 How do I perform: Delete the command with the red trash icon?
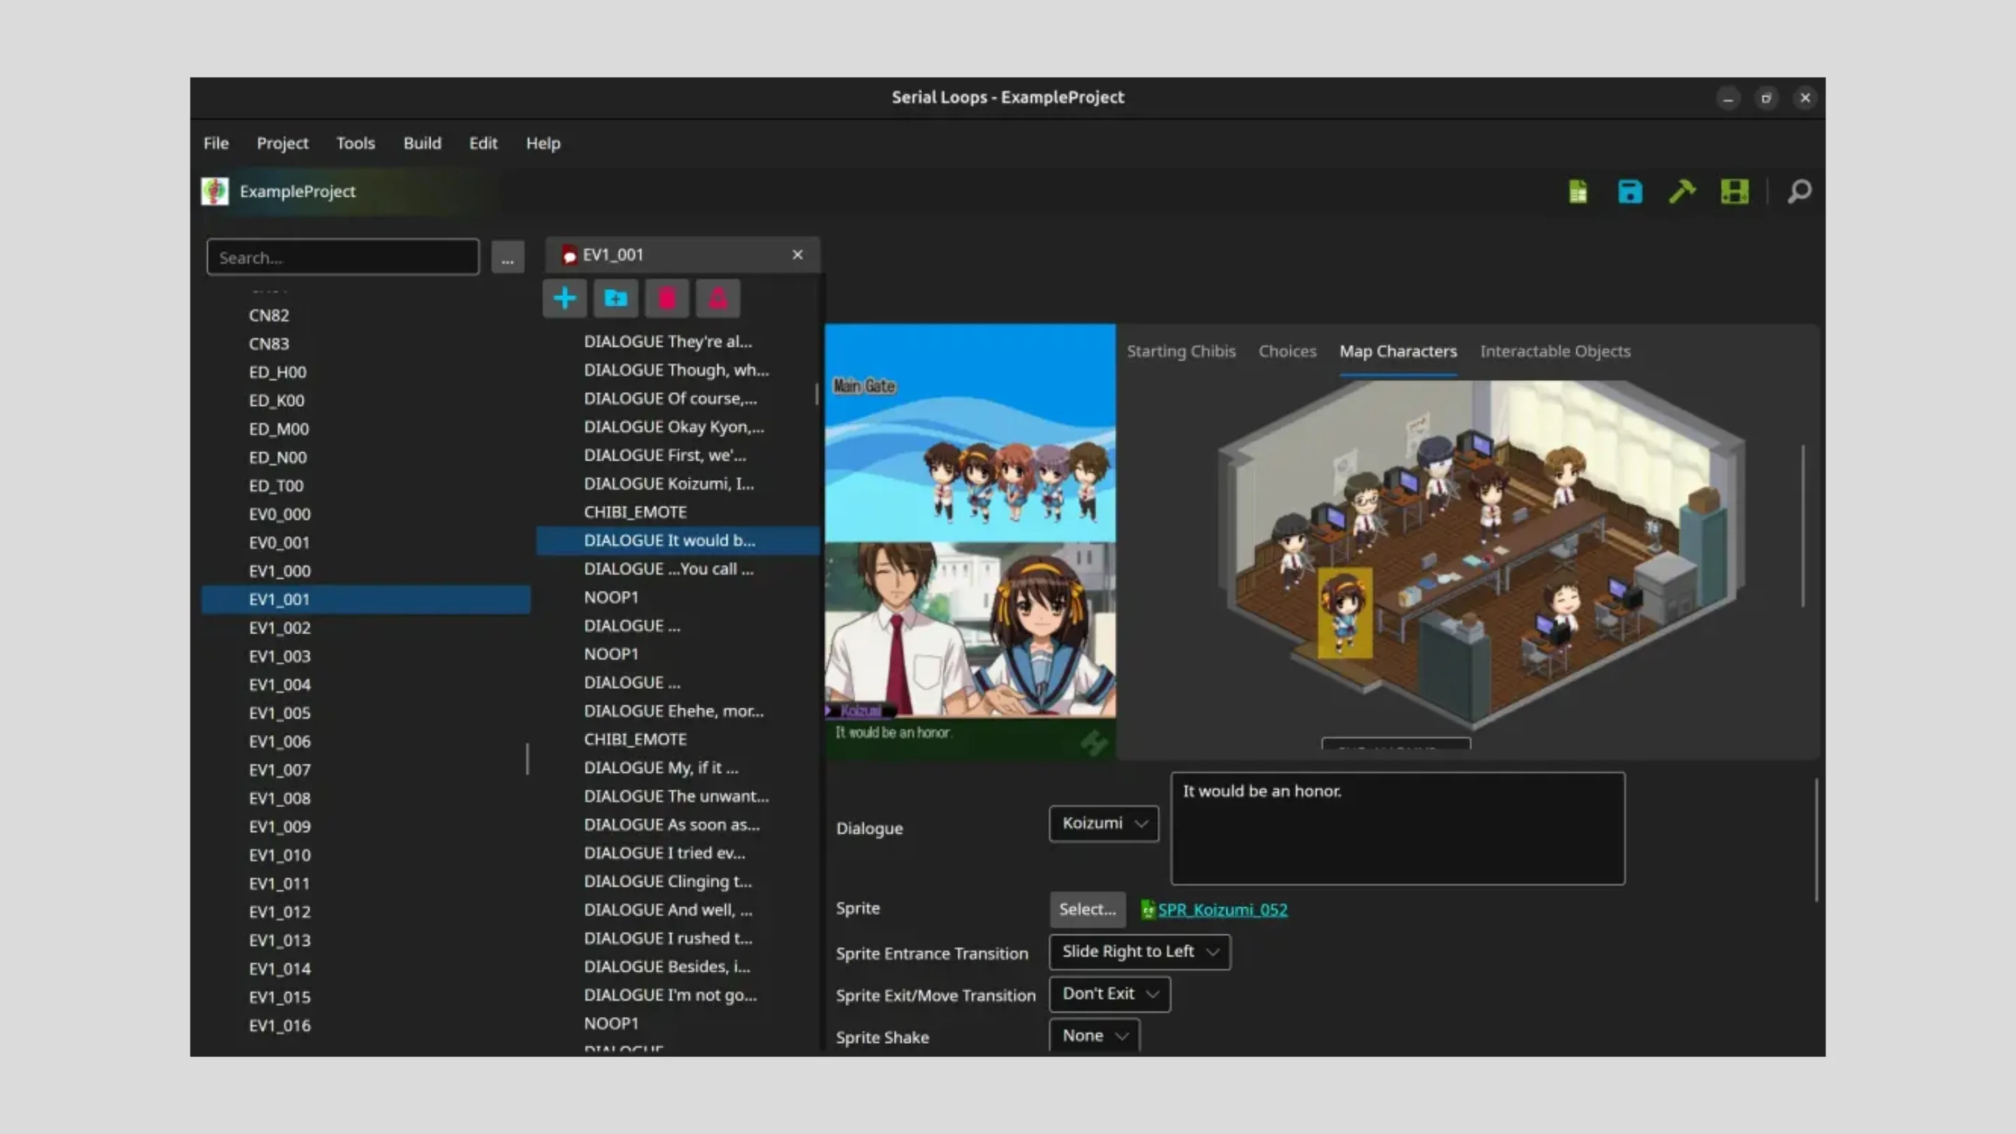point(667,298)
